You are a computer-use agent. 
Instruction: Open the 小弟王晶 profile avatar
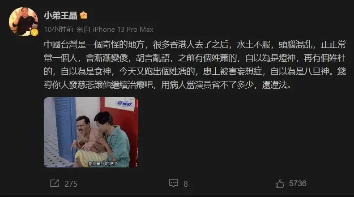click(x=23, y=21)
